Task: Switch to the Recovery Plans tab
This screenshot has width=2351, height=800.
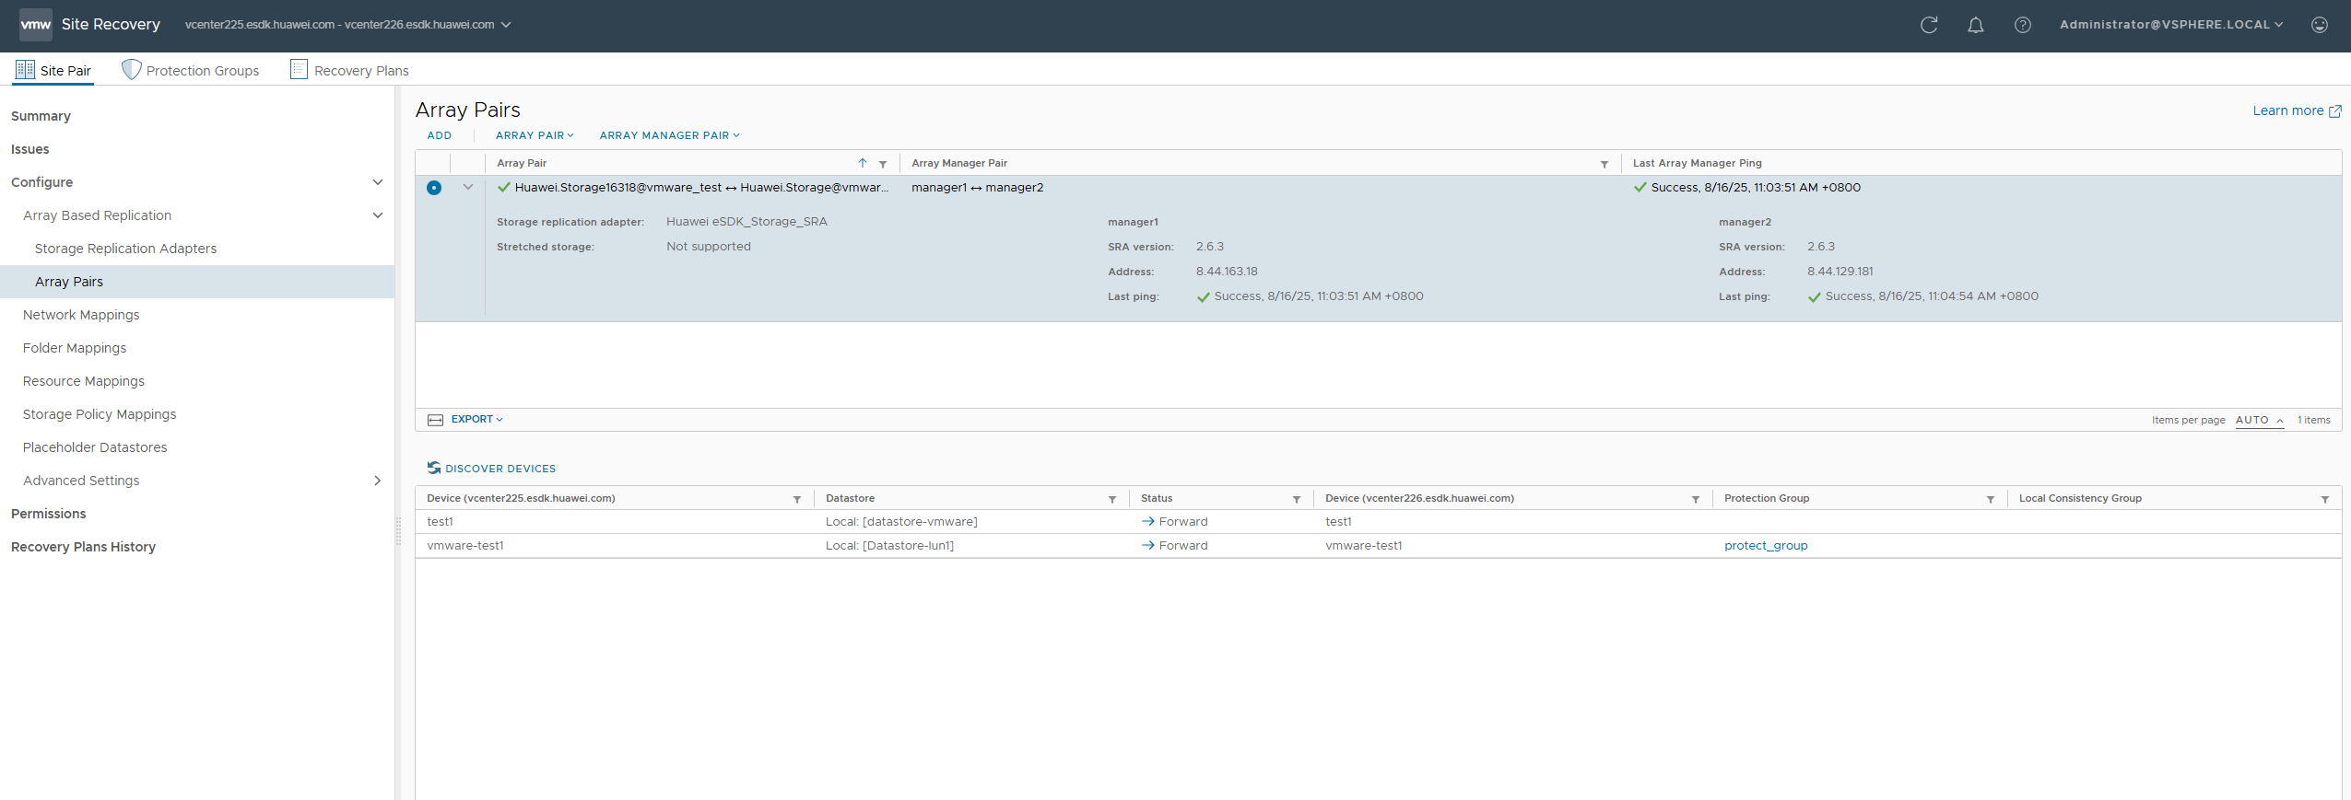Action: 349,70
